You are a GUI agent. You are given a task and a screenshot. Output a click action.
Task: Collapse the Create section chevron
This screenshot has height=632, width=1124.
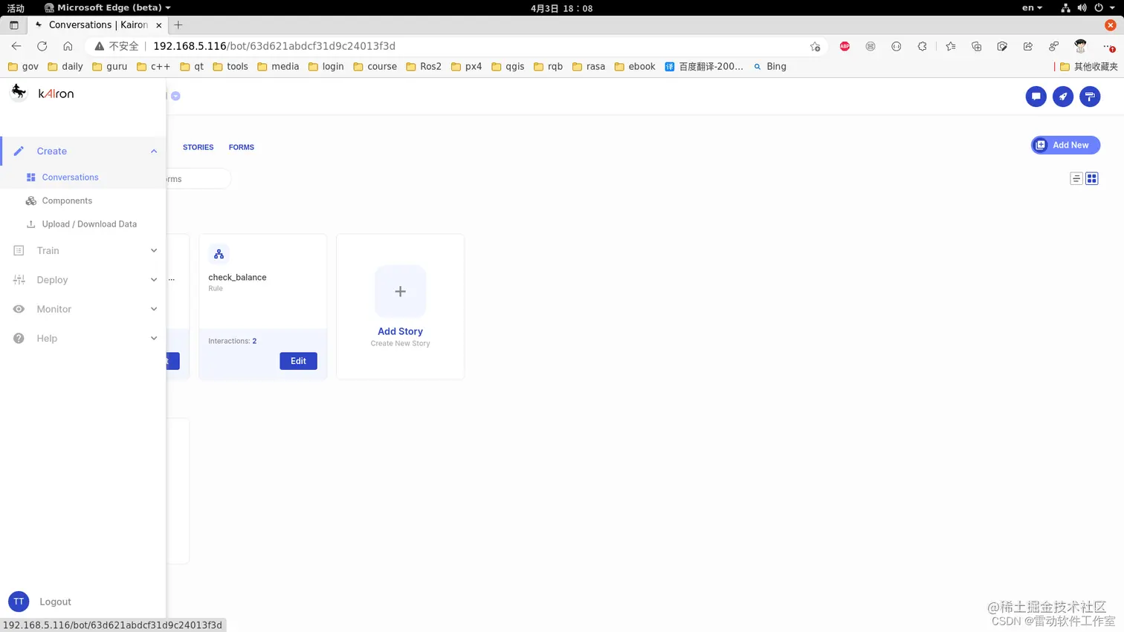[x=154, y=152]
